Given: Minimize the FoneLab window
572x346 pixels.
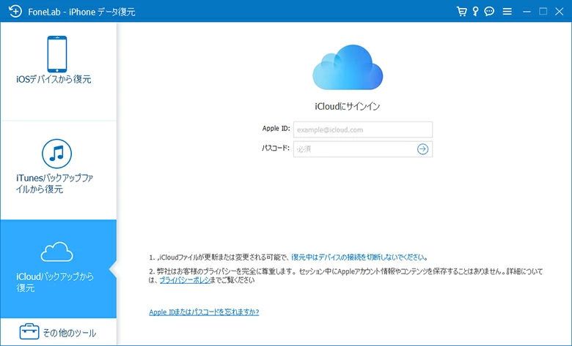Looking at the screenshot, I should [527, 12].
